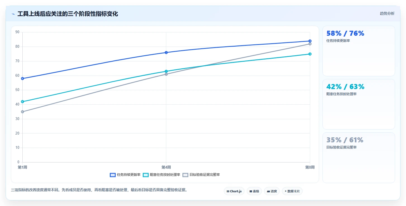
Task: Click the 50 y-axis label
Action: pyautogui.click(x=17, y=90)
